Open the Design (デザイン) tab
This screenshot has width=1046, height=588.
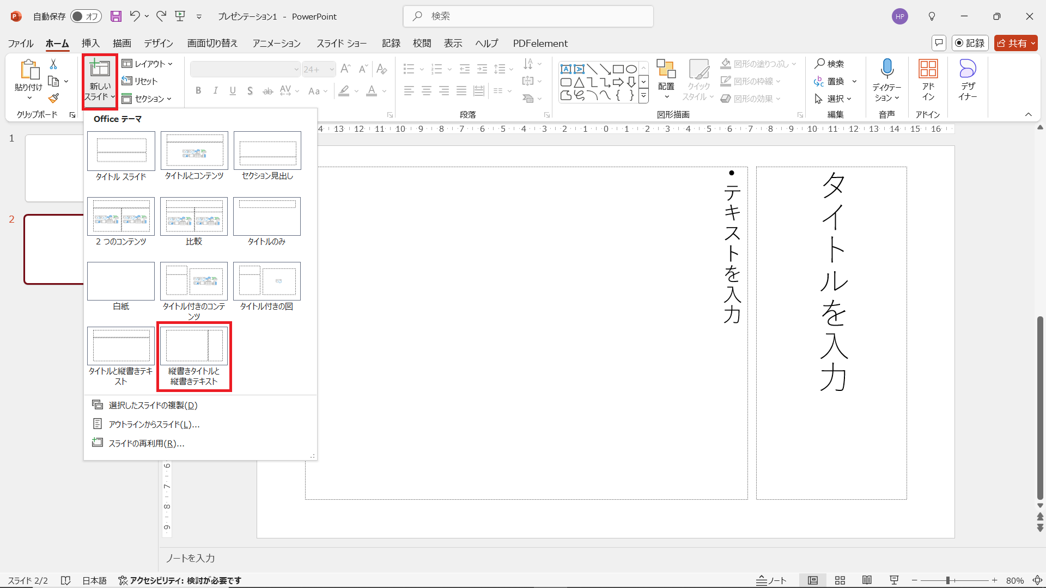[x=159, y=43]
